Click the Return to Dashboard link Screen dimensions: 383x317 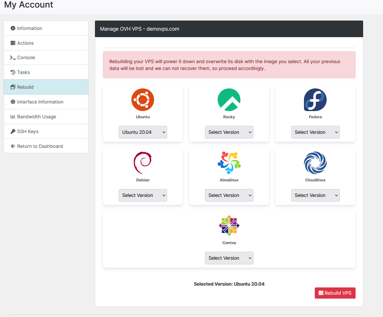pyautogui.click(x=46, y=146)
